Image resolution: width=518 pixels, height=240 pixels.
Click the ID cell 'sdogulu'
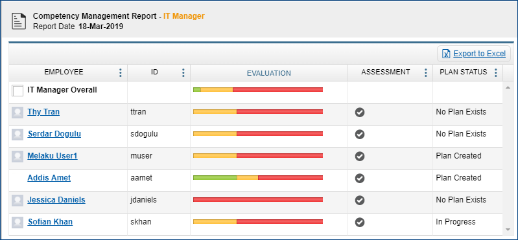point(145,134)
